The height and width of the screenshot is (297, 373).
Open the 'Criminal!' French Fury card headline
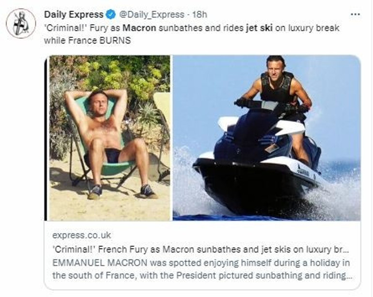click(x=201, y=249)
